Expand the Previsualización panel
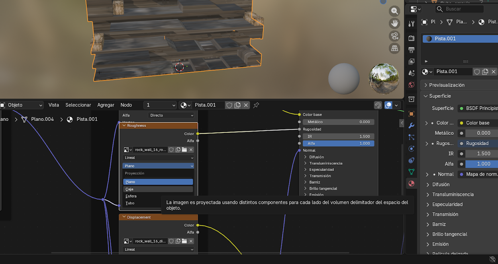The height and width of the screenshot is (264, 498). 447,85
